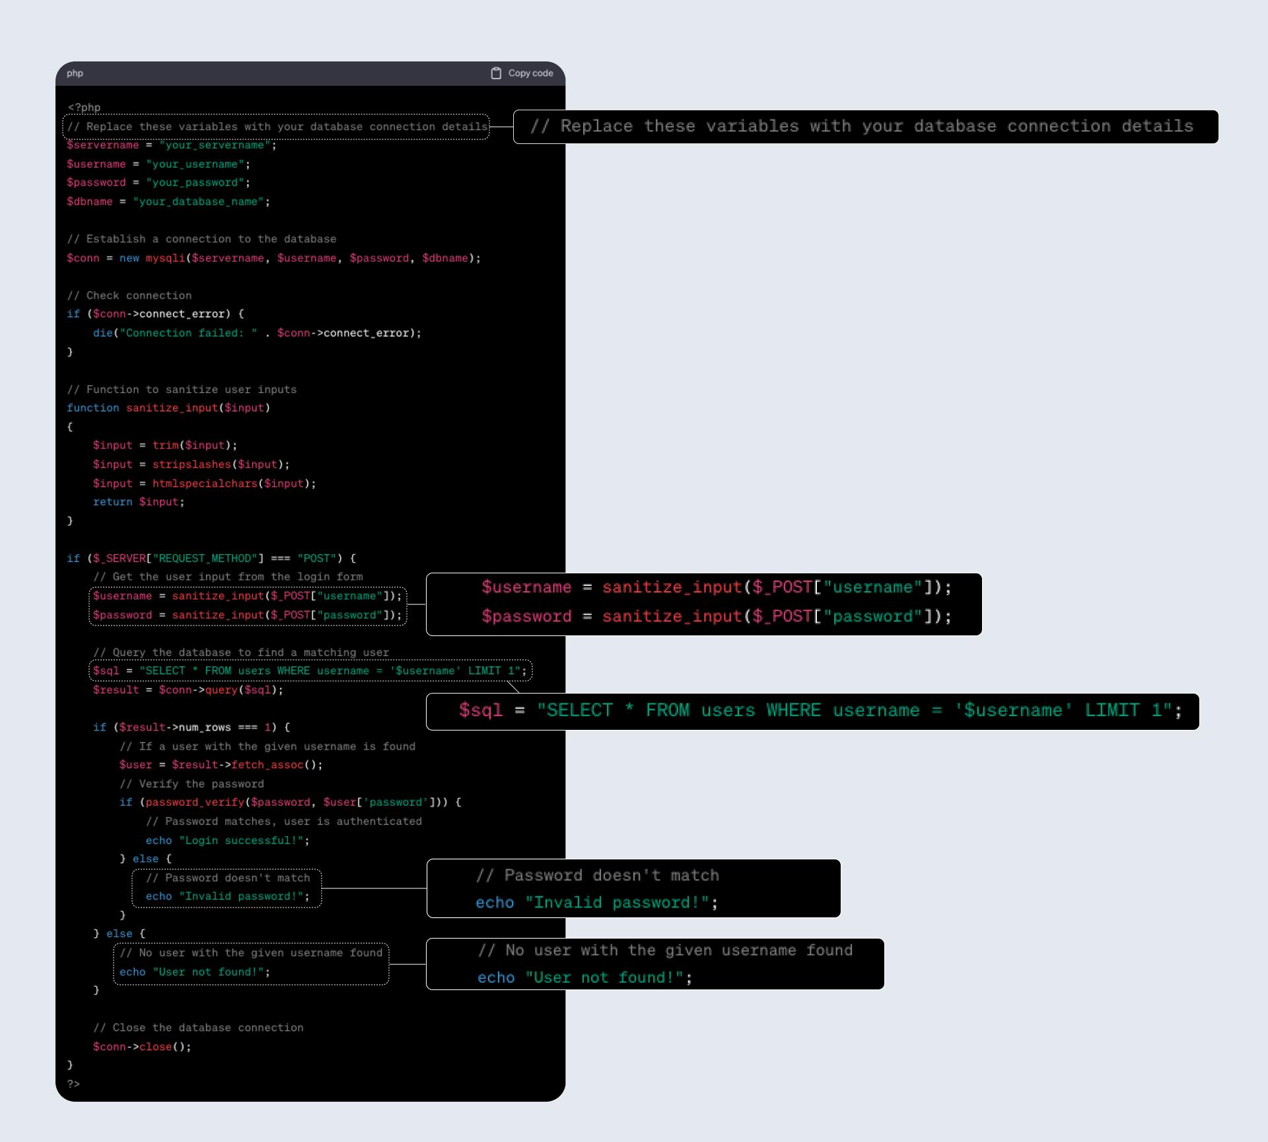The image size is (1268, 1142).
Task: Click the Establish a connection comment
Action: [x=201, y=239]
